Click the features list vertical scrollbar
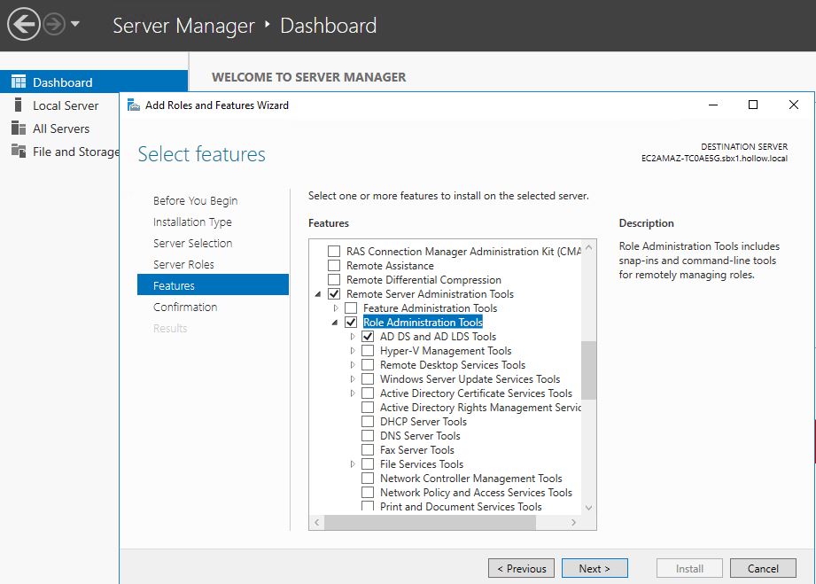The height and width of the screenshot is (584, 816). pyautogui.click(x=589, y=370)
